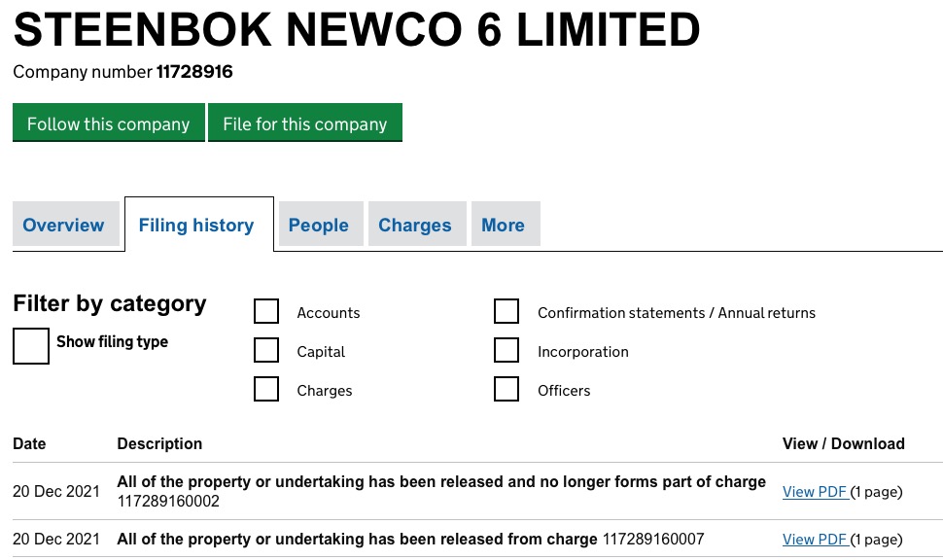Screen dimensions: 943x560
Task: Switch to the Overview tab
Action: pyautogui.click(x=63, y=225)
